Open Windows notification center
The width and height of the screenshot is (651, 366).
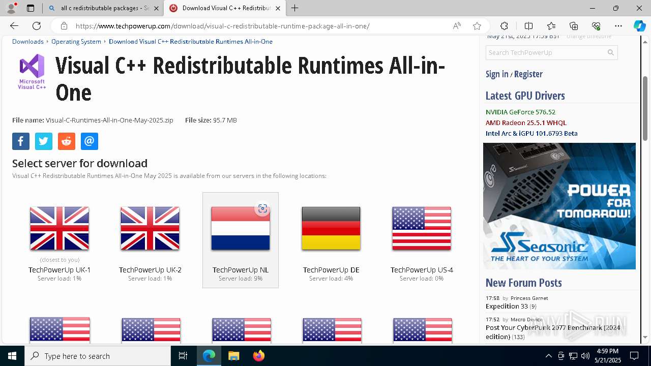(x=634, y=356)
